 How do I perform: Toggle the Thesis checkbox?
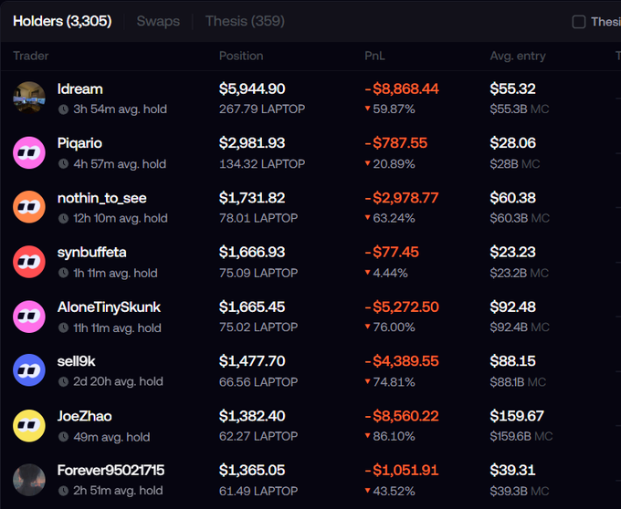point(579,22)
